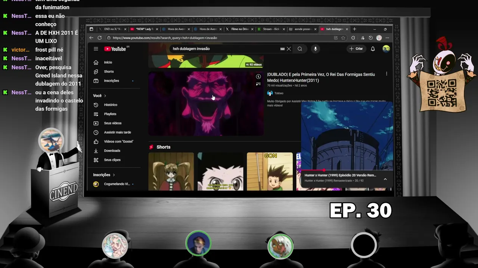
Task: Open Downloads in the sidebar
Action: point(112,151)
